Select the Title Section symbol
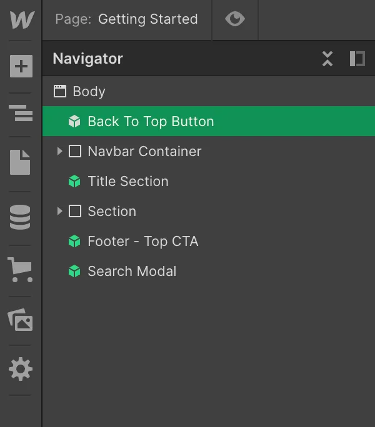Screen dimensions: 375x427 128,181
